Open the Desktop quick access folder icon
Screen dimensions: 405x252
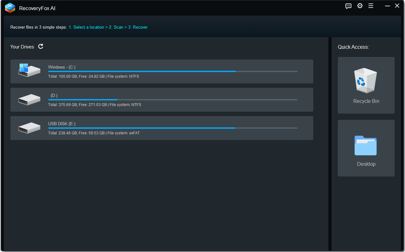pyautogui.click(x=366, y=146)
